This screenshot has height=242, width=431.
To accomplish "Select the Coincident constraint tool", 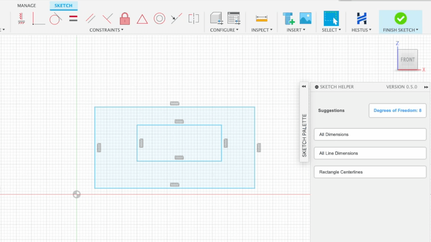I will (x=38, y=18).
